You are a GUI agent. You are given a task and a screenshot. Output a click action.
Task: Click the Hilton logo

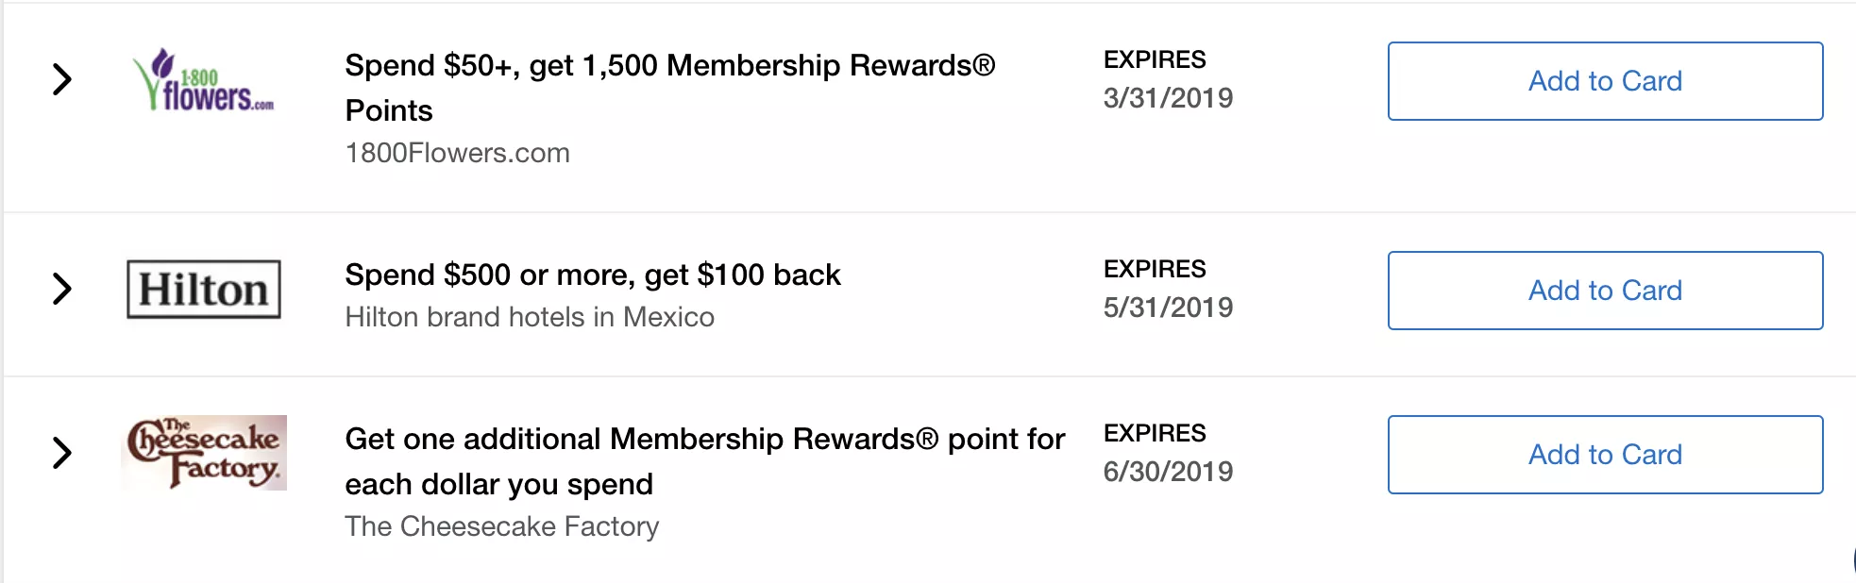[204, 291]
